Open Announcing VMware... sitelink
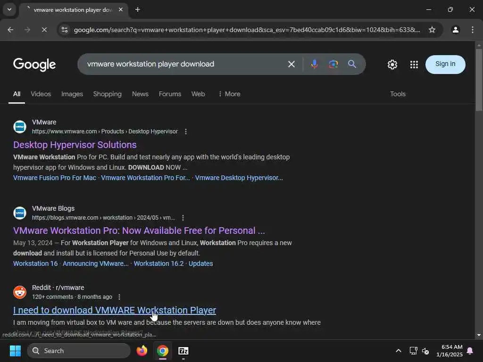 pyautogui.click(x=95, y=263)
